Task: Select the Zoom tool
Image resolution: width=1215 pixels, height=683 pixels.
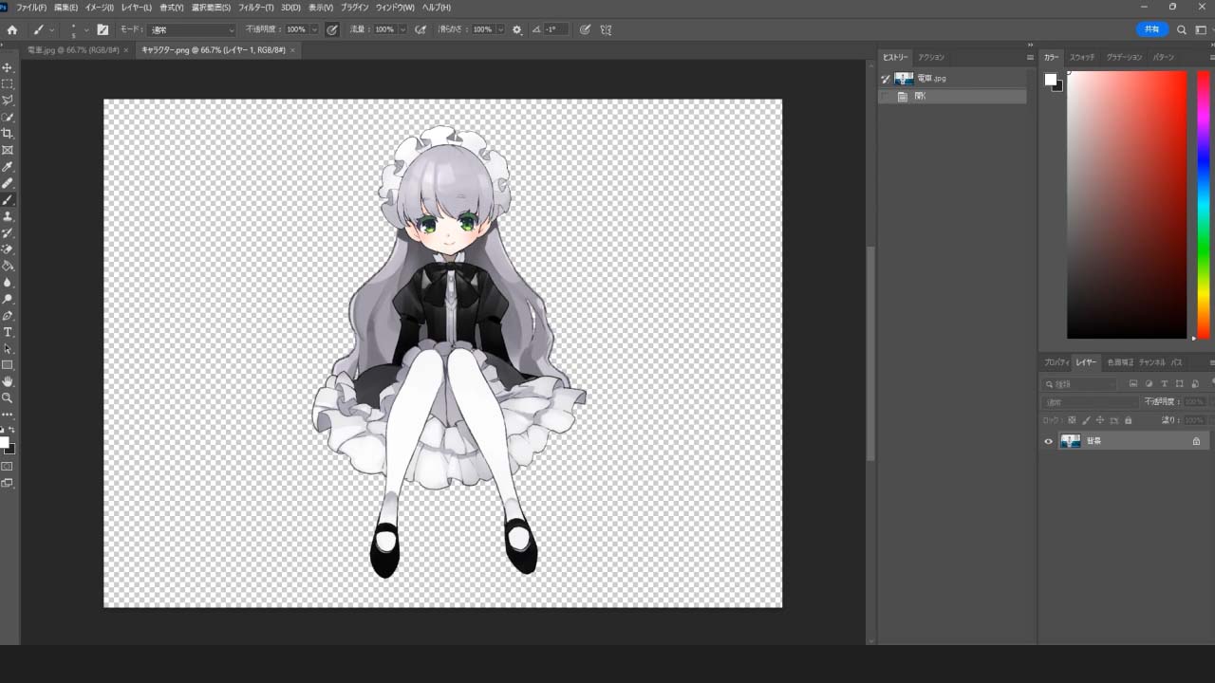Action: tap(8, 398)
